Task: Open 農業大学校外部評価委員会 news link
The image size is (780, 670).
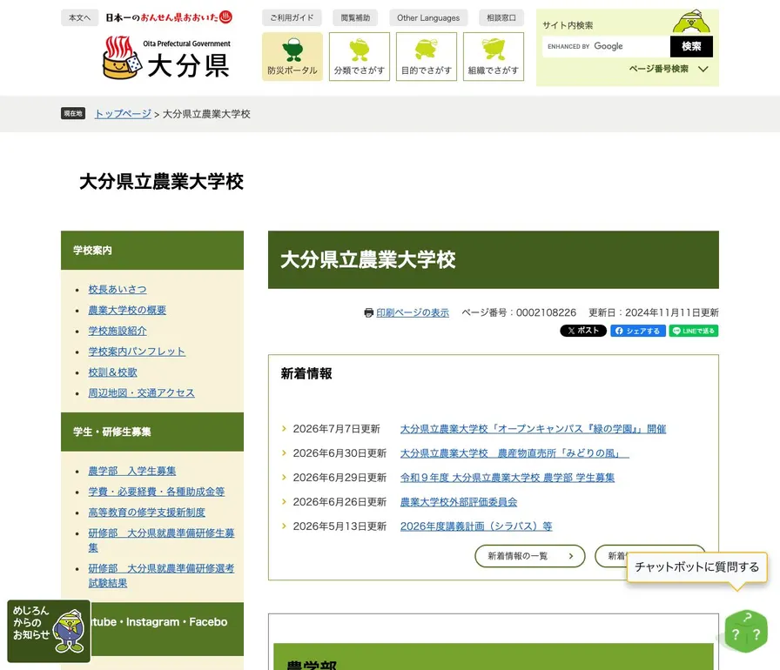Action: [459, 502]
